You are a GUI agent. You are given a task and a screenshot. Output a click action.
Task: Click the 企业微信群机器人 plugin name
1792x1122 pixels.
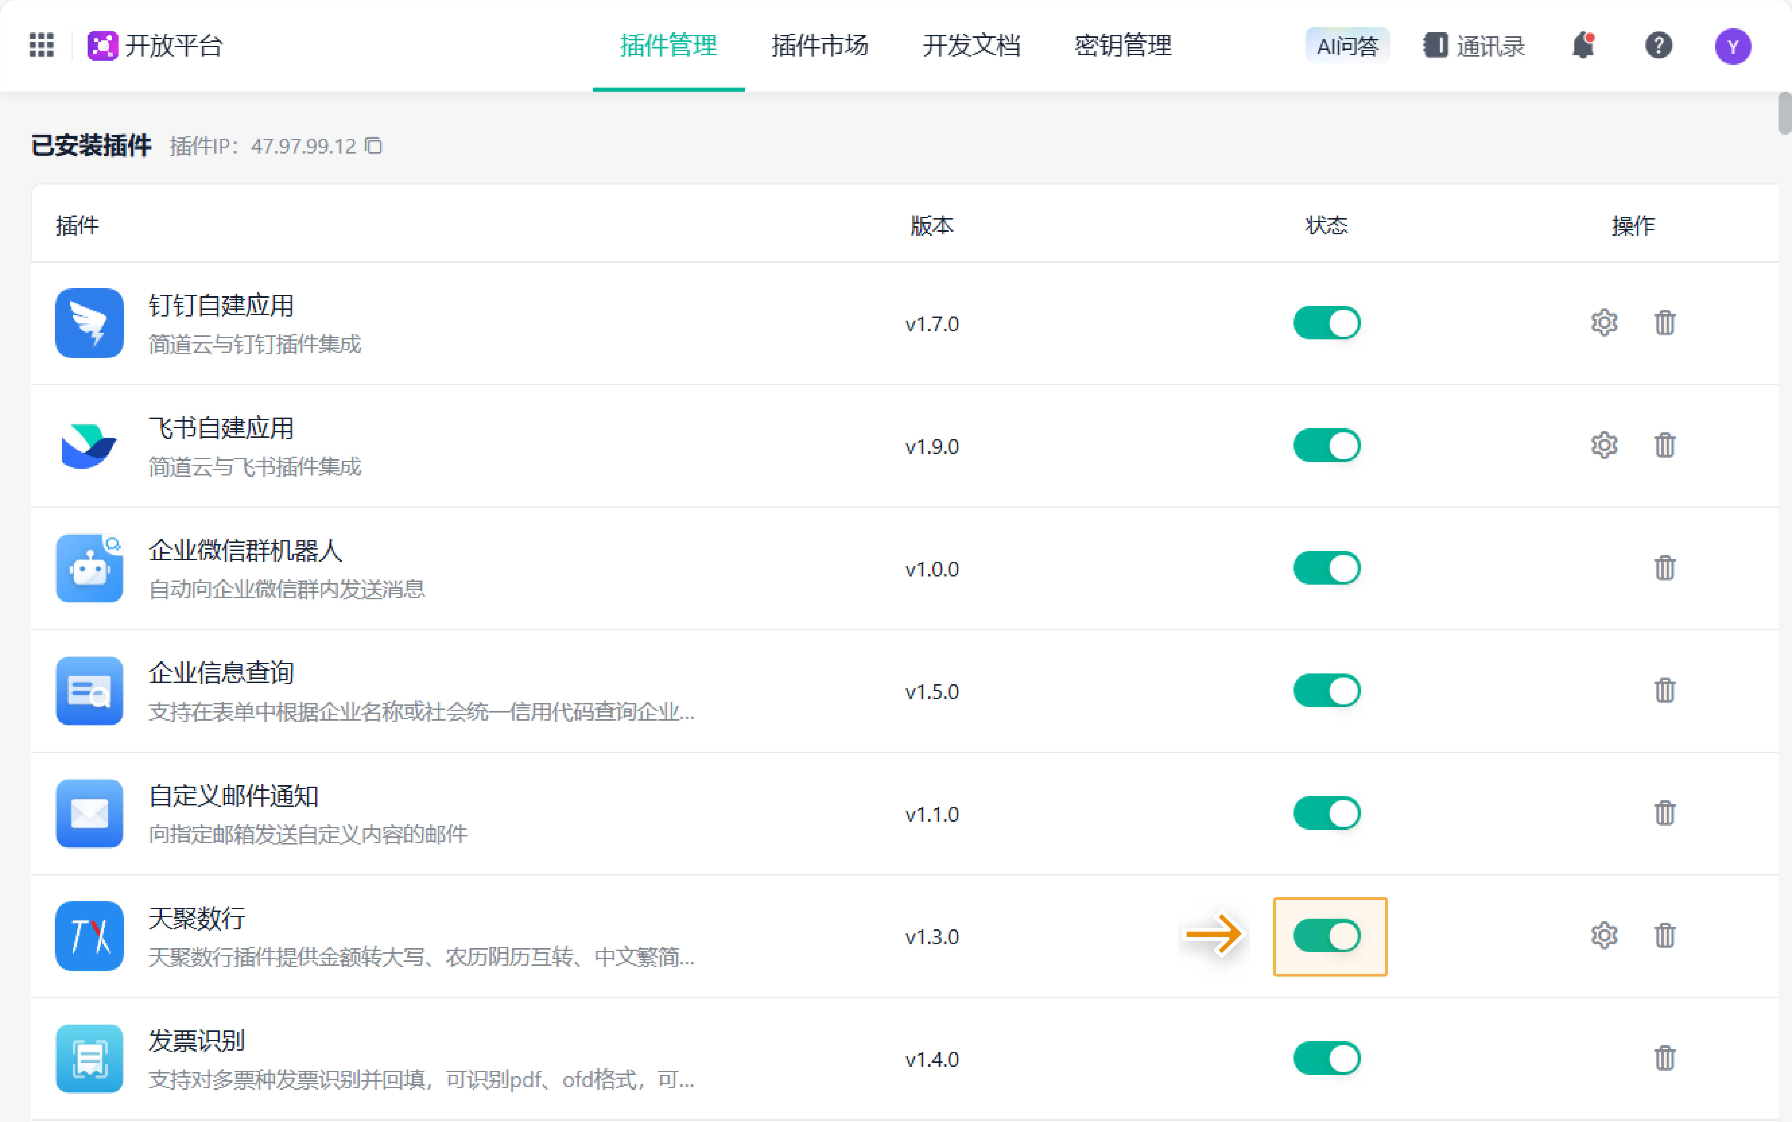(245, 551)
